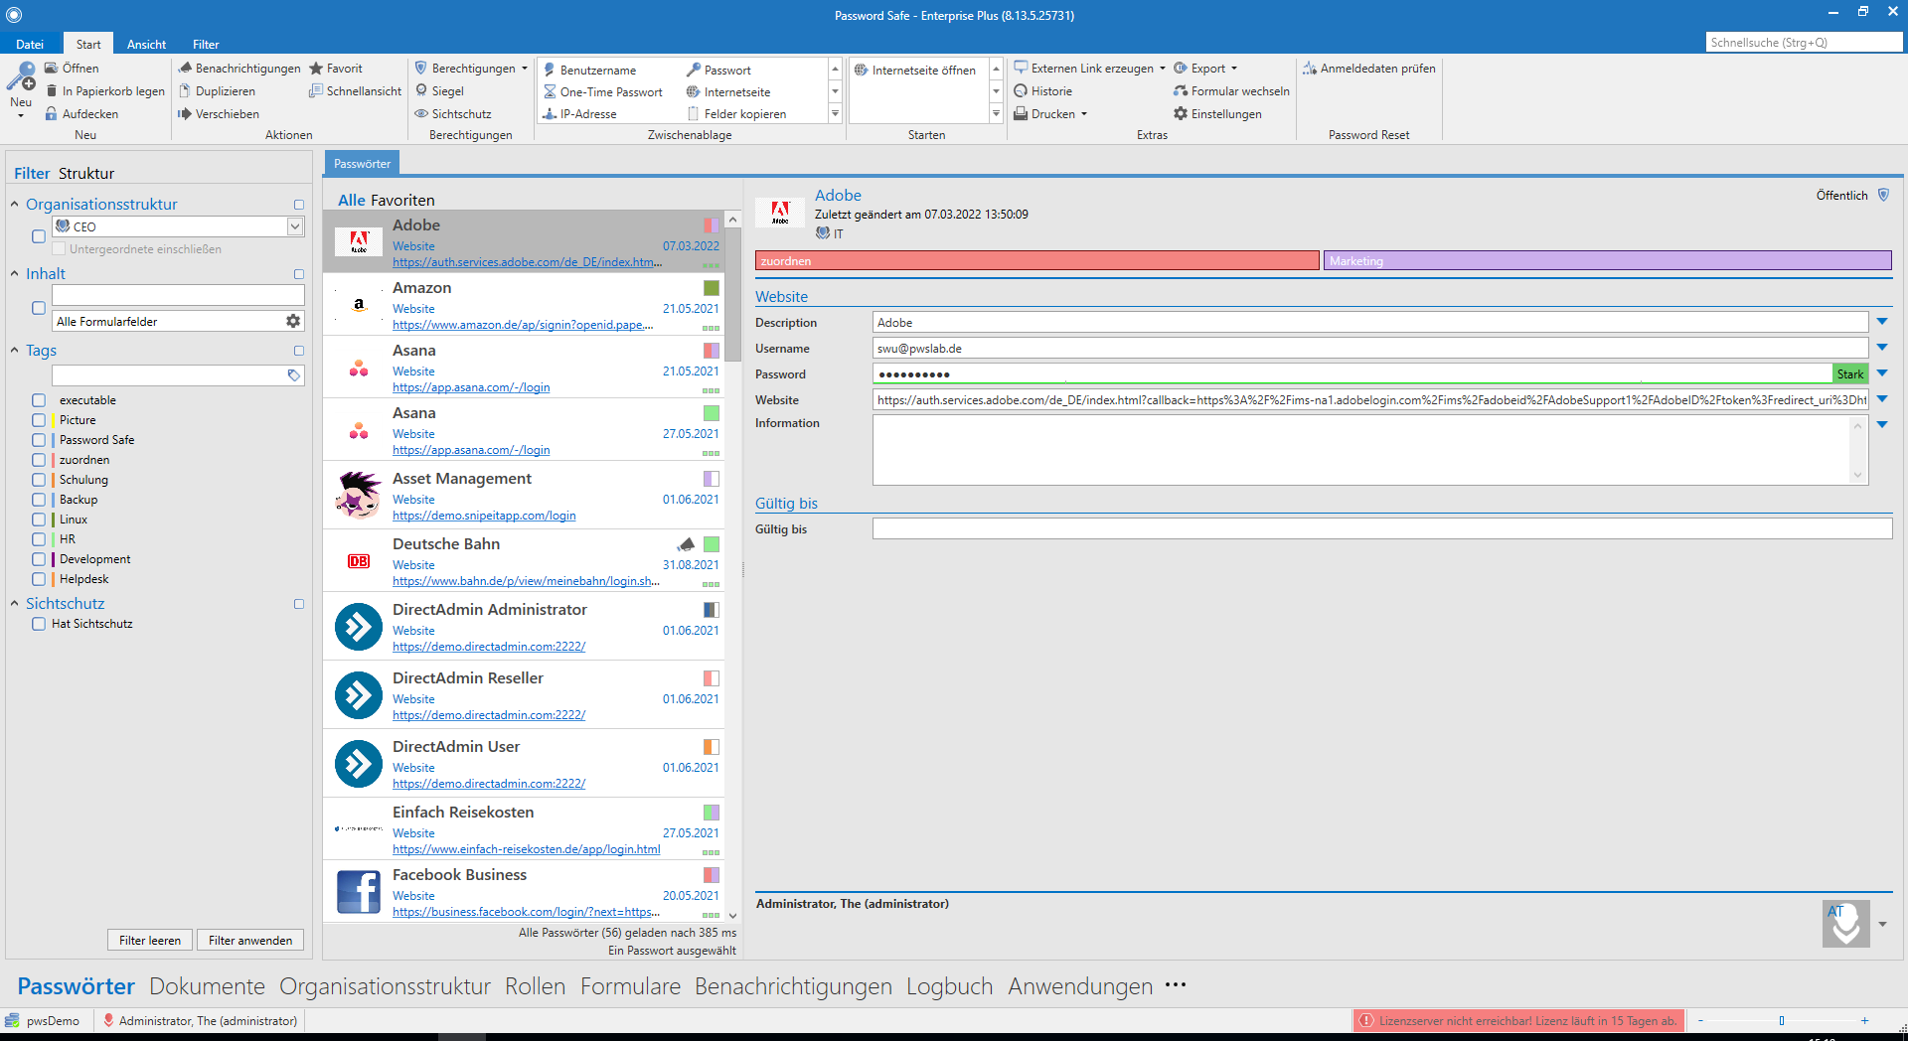Apply a Siegel seal to the password
The height and width of the screenshot is (1041, 1908).
[439, 91]
